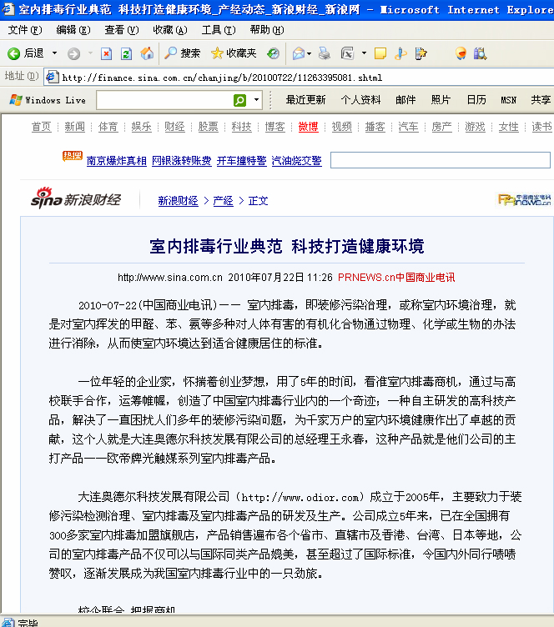Click the Mail envelope icon

pos(299,53)
